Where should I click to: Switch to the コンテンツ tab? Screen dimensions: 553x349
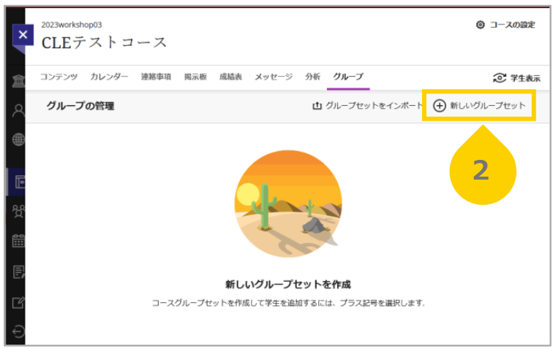coord(59,77)
